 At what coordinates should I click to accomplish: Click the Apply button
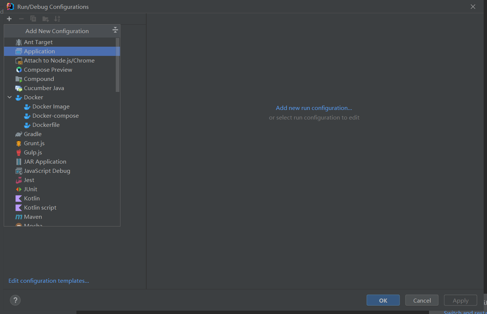click(x=460, y=300)
